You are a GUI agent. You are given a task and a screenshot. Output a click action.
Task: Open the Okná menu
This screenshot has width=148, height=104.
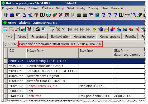point(105,8)
